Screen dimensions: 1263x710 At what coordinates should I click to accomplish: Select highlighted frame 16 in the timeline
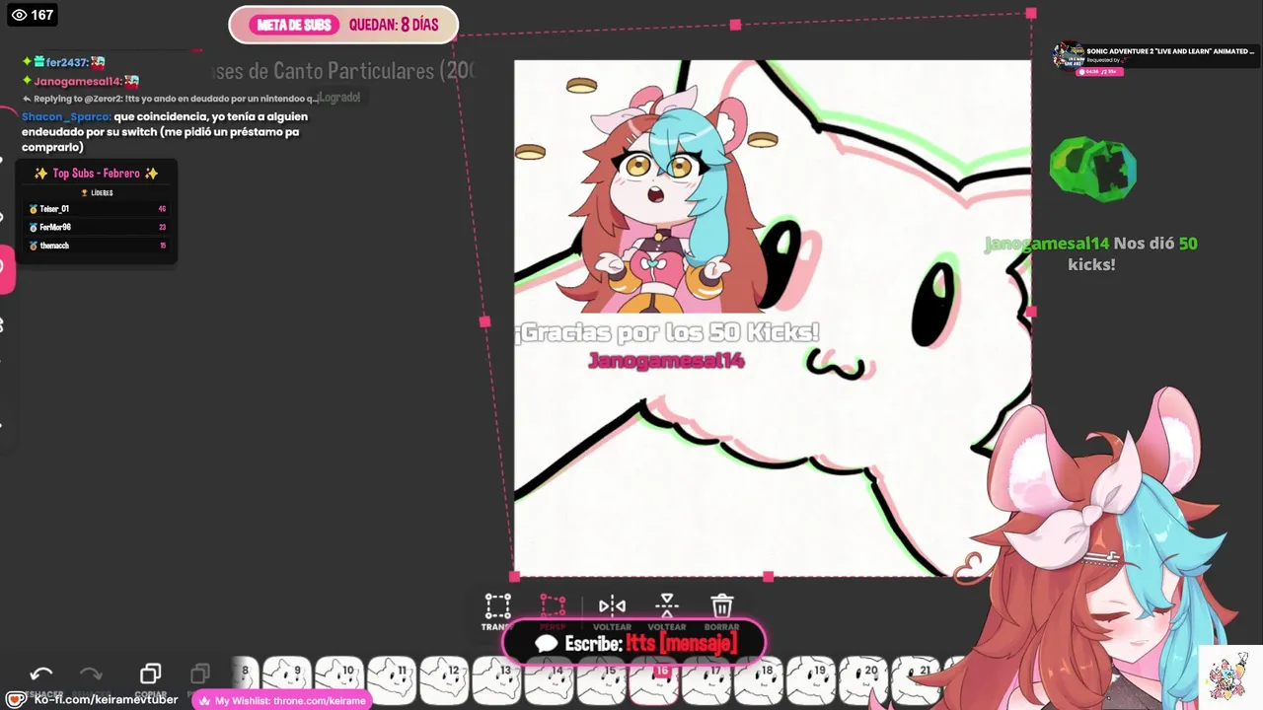(653, 680)
